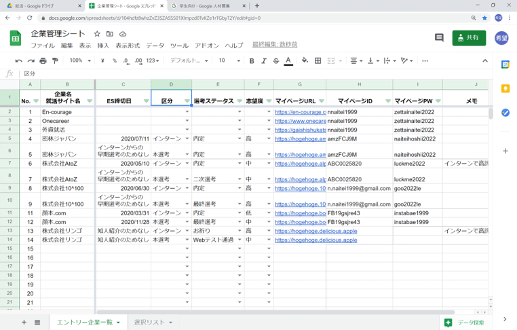The width and height of the screenshot is (517, 330).
Task: Open the ファイル menu
Action: pyautogui.click(x=43, y=45)
